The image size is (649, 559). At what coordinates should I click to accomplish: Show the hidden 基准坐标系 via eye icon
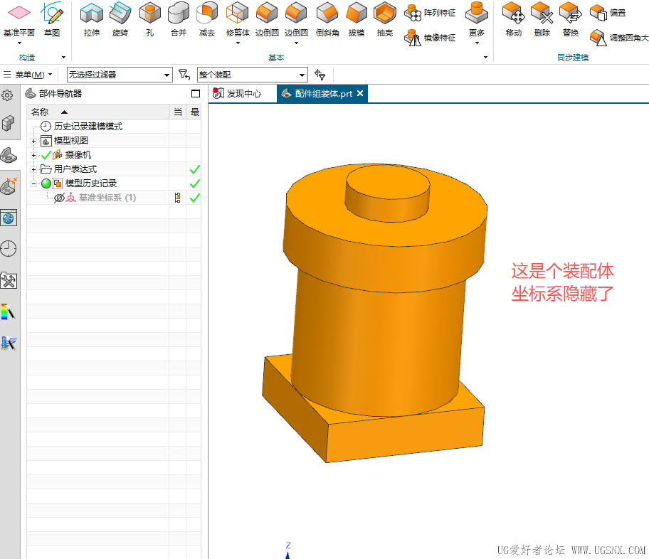click(x=60, y=198)
